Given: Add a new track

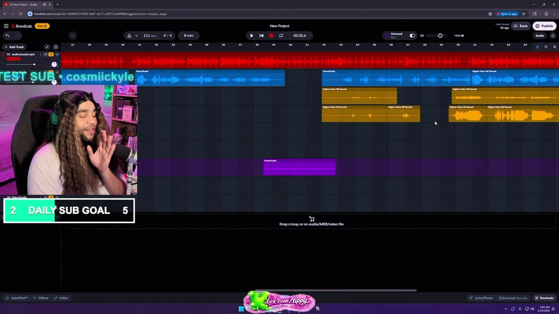Looking at the screenshot, I should coord(14,47).
